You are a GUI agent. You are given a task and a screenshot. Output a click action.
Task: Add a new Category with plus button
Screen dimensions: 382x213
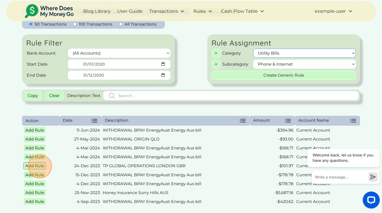click(216, 53)
